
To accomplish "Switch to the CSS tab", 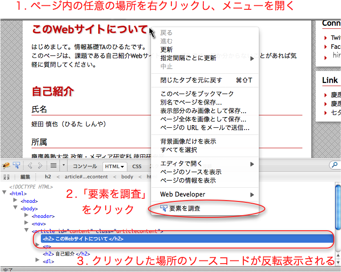I will click(x=137, y=166).
